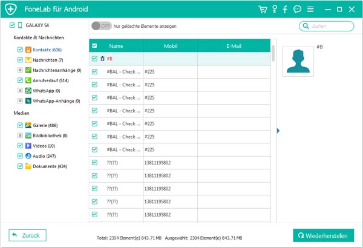Toggle the select-all checkbox in table header
This screenshot has height=248, width=363.
[94, 45]
